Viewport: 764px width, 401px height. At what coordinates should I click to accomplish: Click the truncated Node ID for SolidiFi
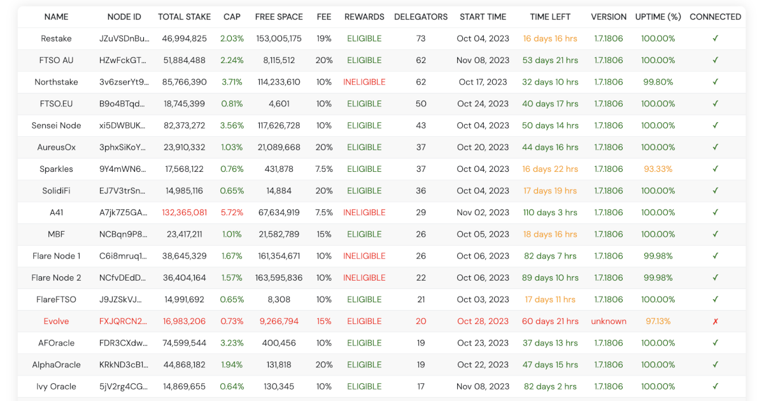(124, 190)
